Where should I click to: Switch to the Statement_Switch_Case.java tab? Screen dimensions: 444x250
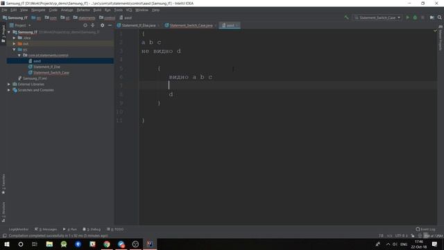(x=191, y=25)
